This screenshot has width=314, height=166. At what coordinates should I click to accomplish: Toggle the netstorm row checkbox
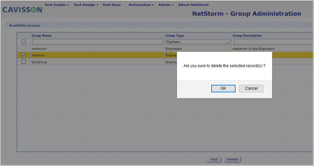(x=24, y=48)
